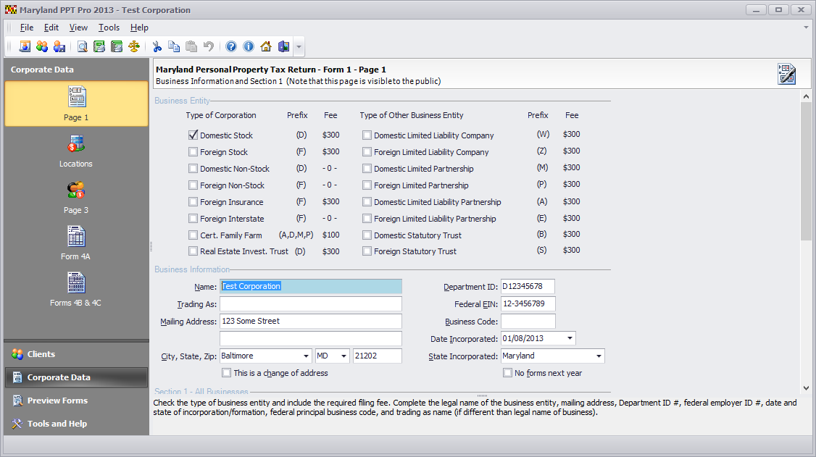This screenshot has width=816, height=457.
Task: Check Foreign Statutory Trust checkbox
Action: click(x=367, y=251)
